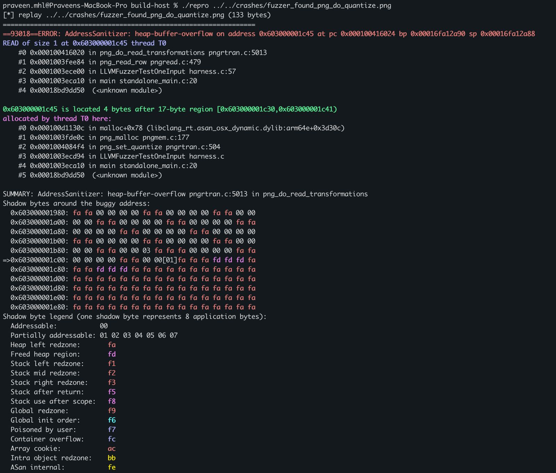
Task: Click 'Shadow bytes around the buggy address:' line
Action: click(x=76, y=203)
